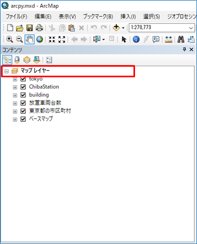Uncheck the building layer checkbox
Screen dimensions: 197x244
(x=23, y=95)
